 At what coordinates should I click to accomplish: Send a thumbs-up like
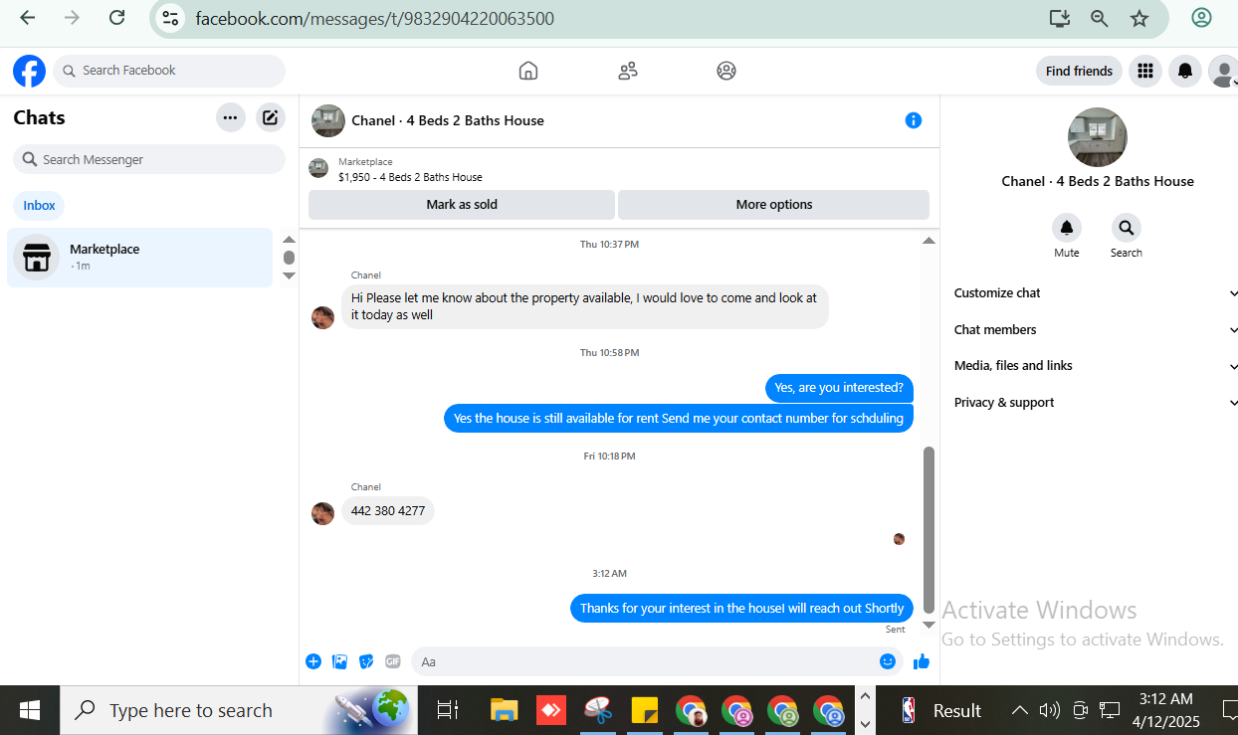pyautogui.click(x=922, y=661)
